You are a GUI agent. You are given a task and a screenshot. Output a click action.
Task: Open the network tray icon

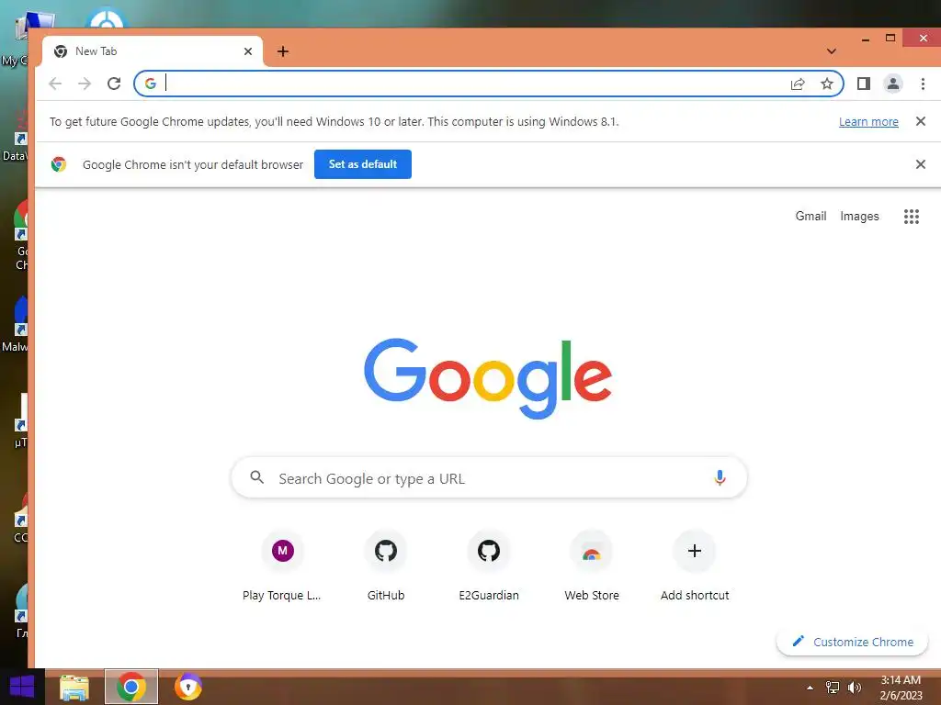pos(833,688)
